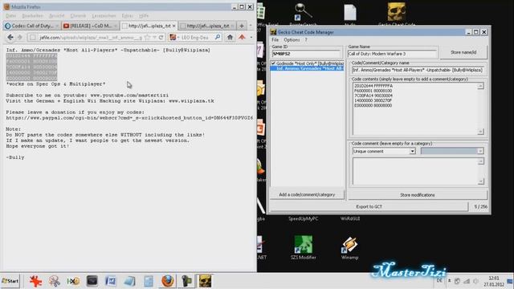Click Store name/id button
The width and height of the screenshot is (514, 289).
pos(463,52)
